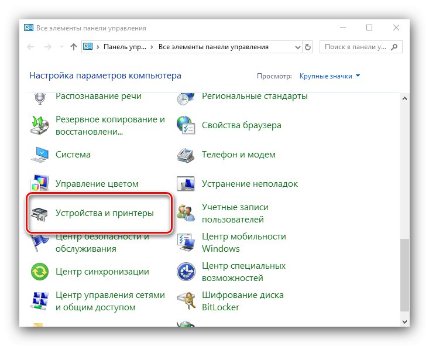This screenshot has height=346, width=429.
Task: Click the Панель упр... breadcrumb
Action: click(125, 47)
